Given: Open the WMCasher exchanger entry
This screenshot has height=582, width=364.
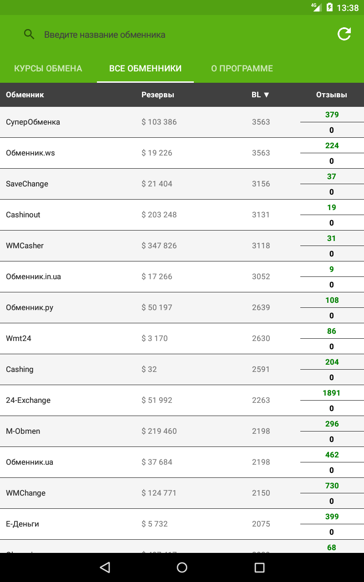Looking at the screenshot, I should tap(182, 246).
